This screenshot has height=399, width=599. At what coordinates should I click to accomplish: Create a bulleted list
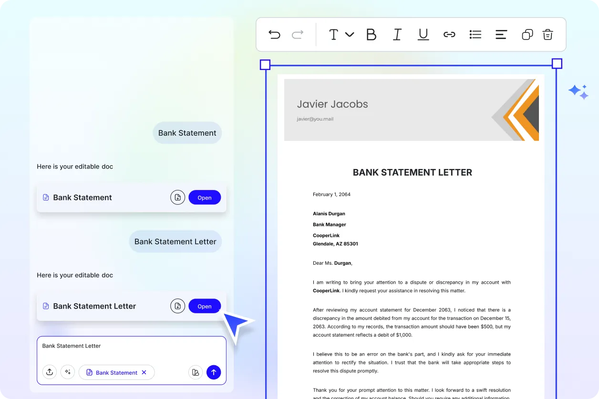coord(475,34)
